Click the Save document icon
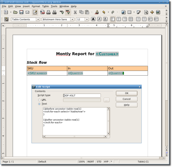172x167 pixels. pyautogui.click(x=21, y=12)
